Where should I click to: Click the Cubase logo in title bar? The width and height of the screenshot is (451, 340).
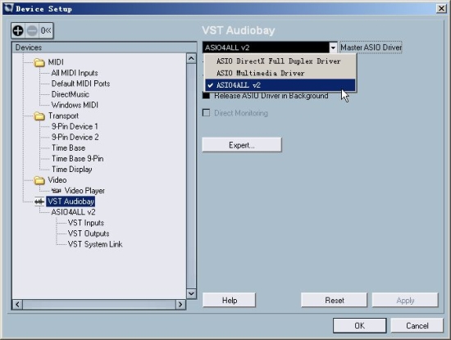tap(9, 8)
